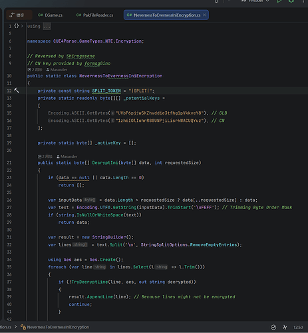Open the PakFileReader.cs tab

(94, 15)
